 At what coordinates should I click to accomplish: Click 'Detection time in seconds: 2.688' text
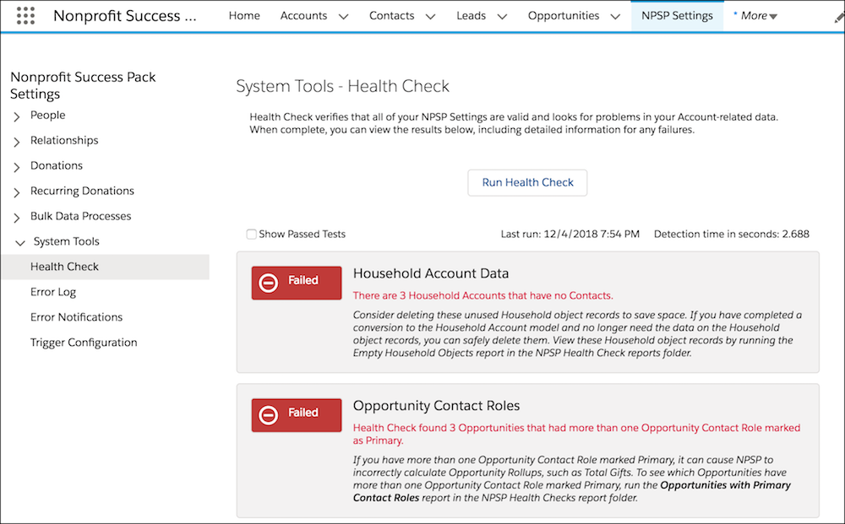[731, 234]
